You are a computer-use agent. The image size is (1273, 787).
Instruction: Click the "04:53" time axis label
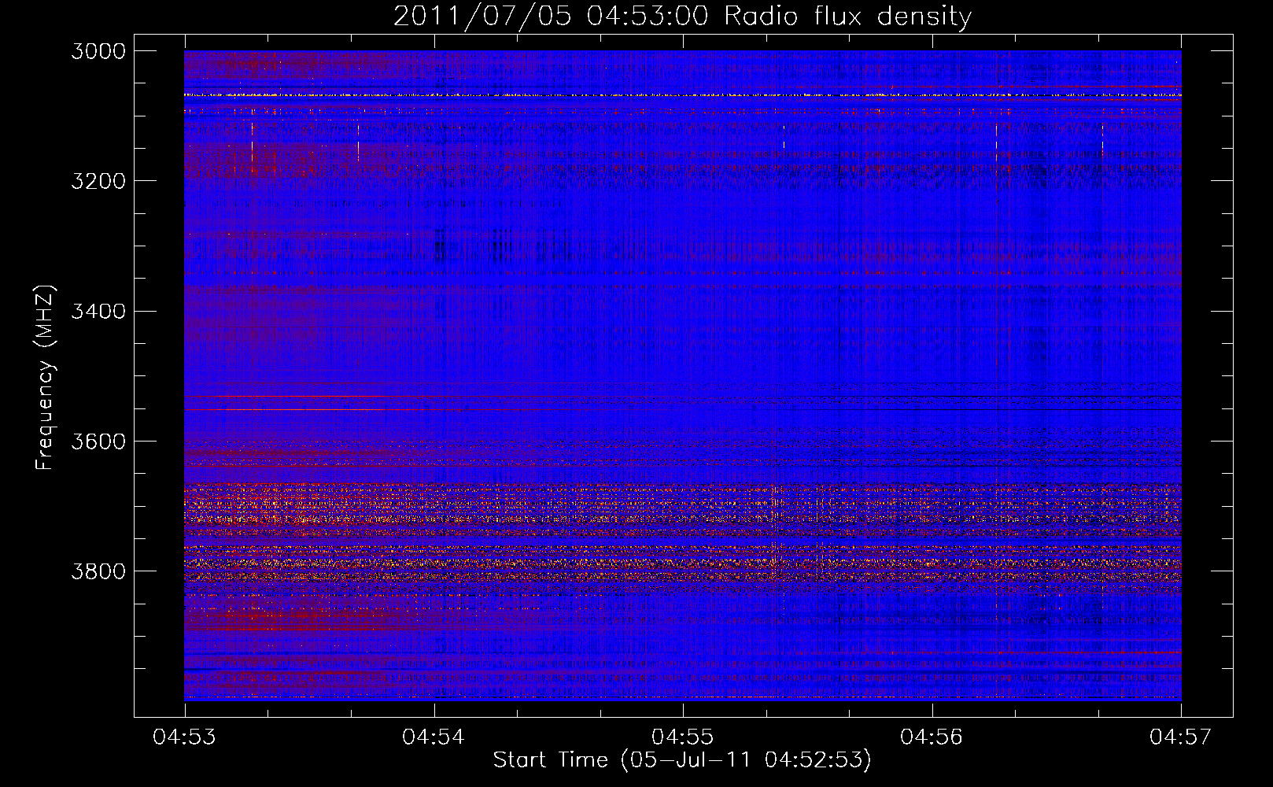coord(185,737)
